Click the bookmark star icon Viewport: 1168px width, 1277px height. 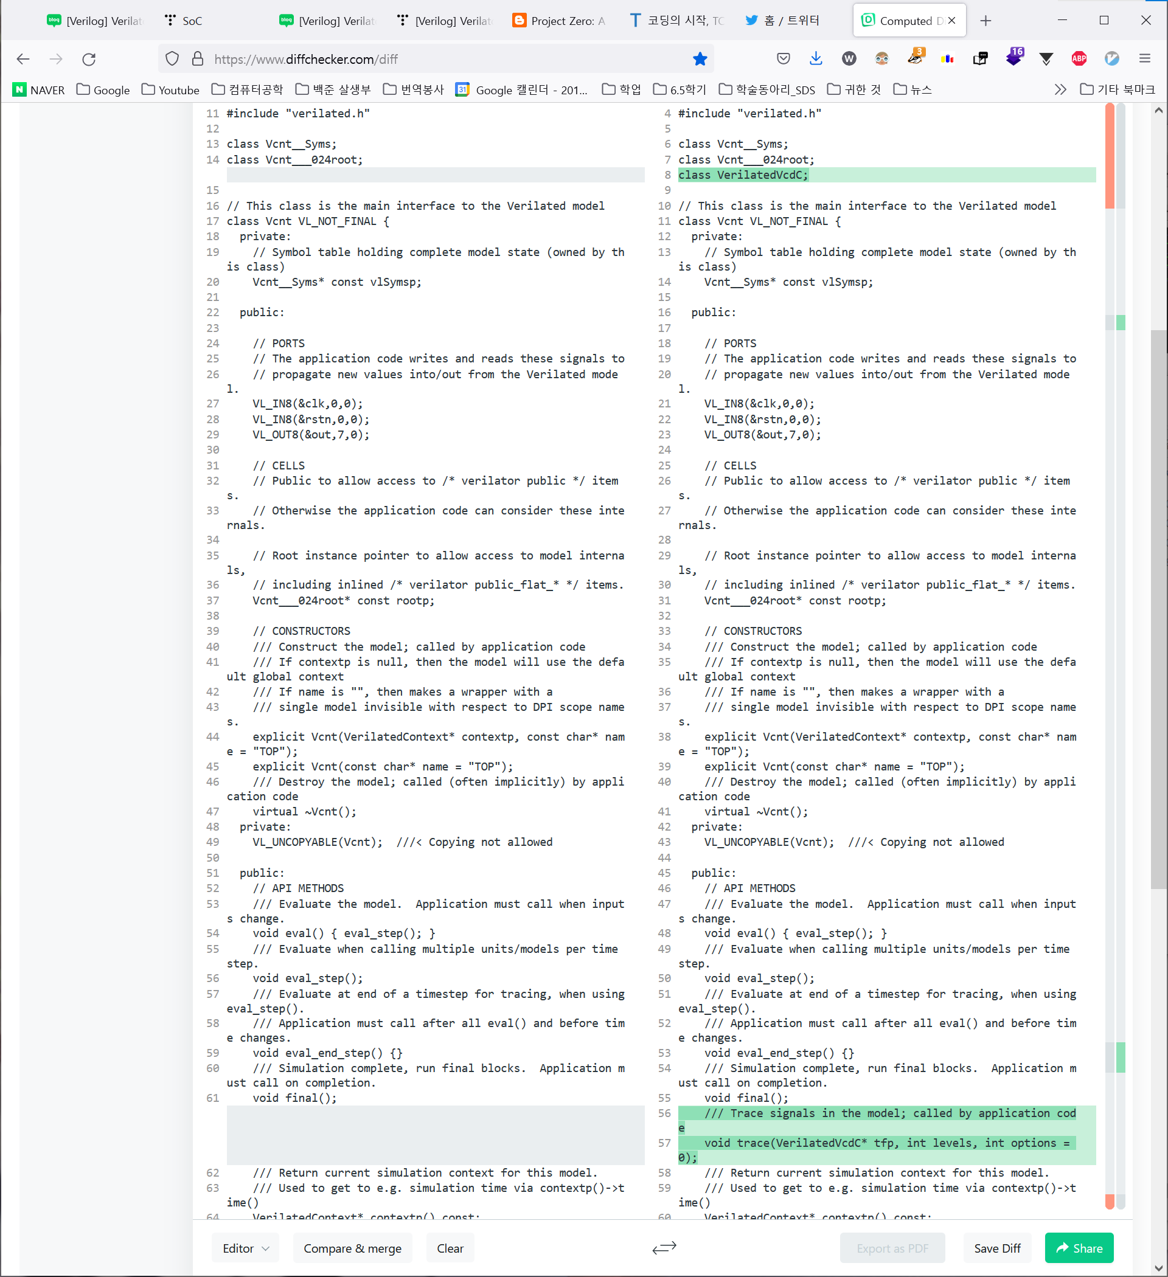click(700, 59)
